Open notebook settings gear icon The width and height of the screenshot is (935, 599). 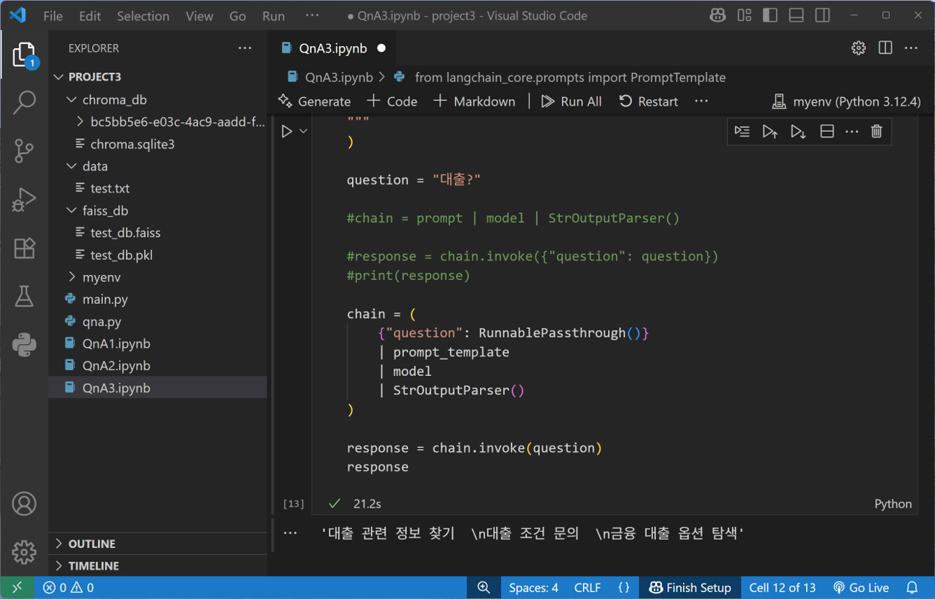[x=858, y=48]
